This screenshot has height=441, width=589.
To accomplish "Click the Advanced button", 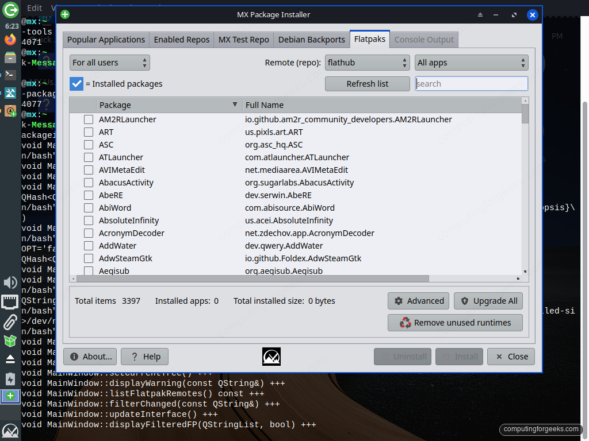I will pos(419,301).
